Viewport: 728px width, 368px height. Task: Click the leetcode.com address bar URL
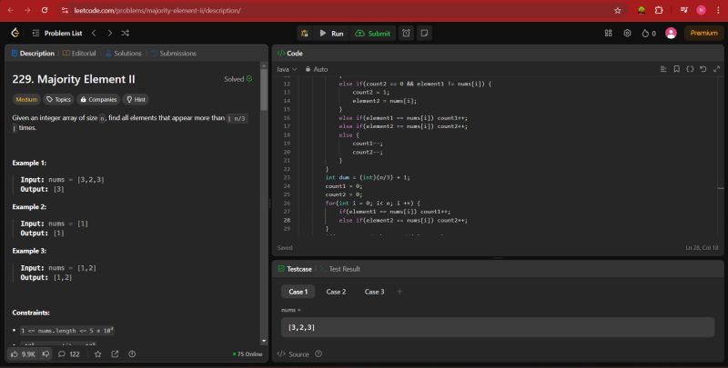157,10
